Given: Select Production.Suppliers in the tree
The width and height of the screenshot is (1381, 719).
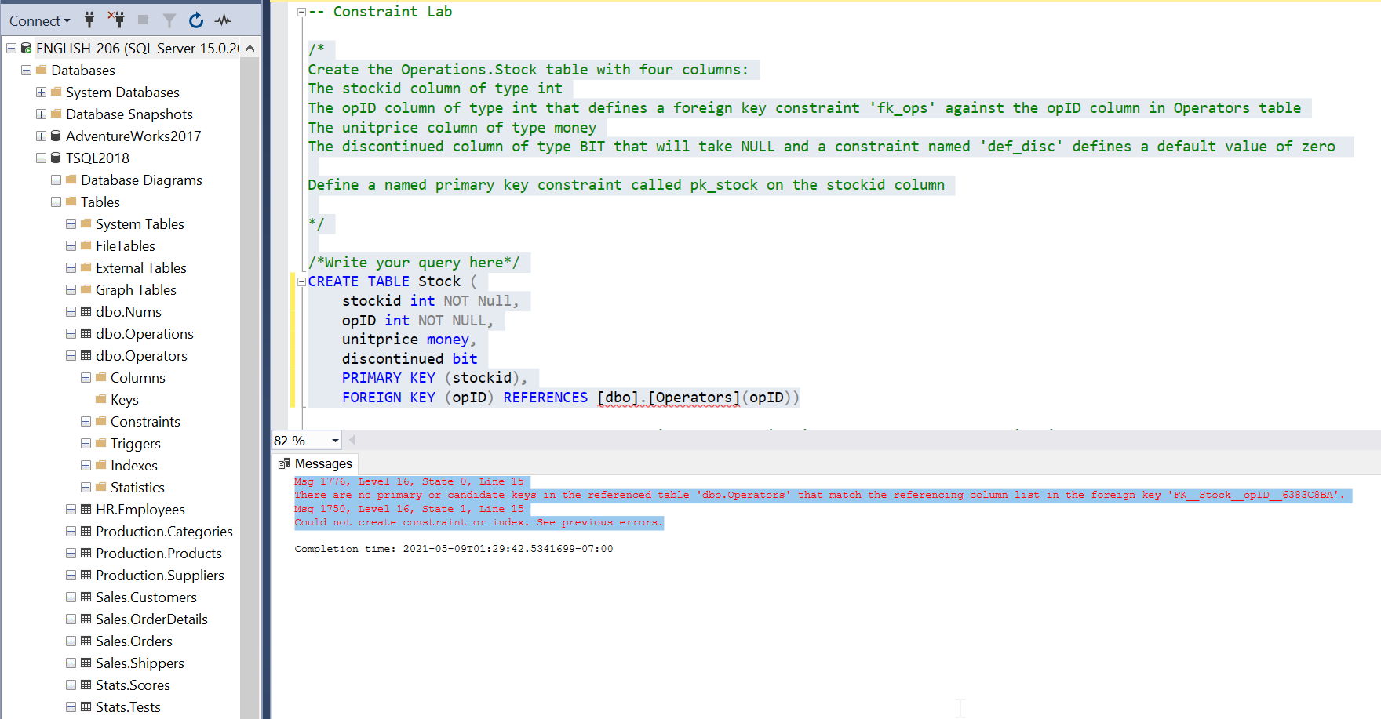Looking at the screenshot, I should coord(160,576).
